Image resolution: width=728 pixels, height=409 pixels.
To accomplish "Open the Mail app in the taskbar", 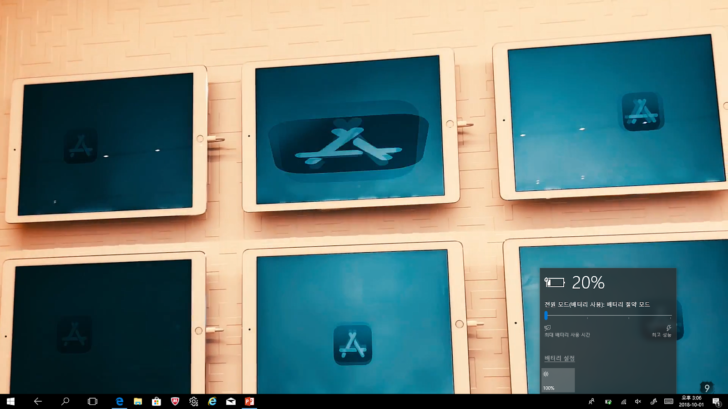I will pos(231,401).
